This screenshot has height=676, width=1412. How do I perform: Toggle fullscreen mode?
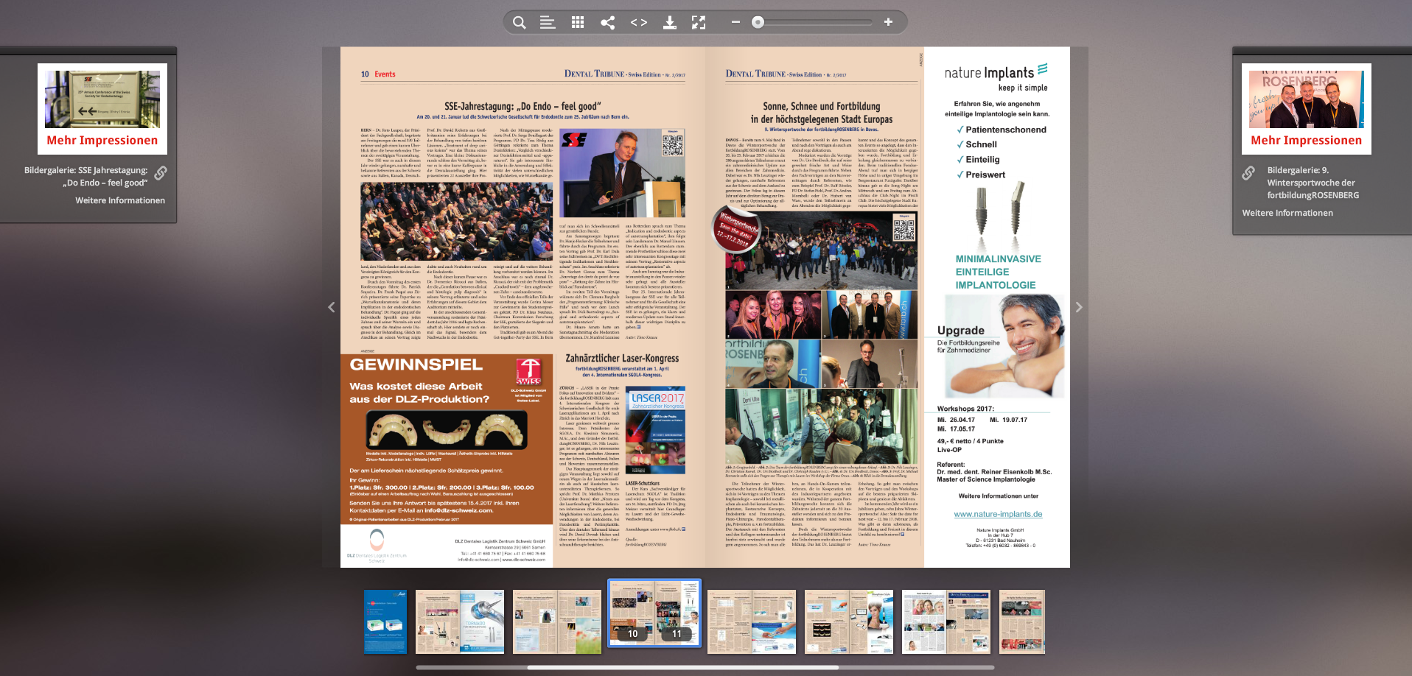click(x=699, y=22)
